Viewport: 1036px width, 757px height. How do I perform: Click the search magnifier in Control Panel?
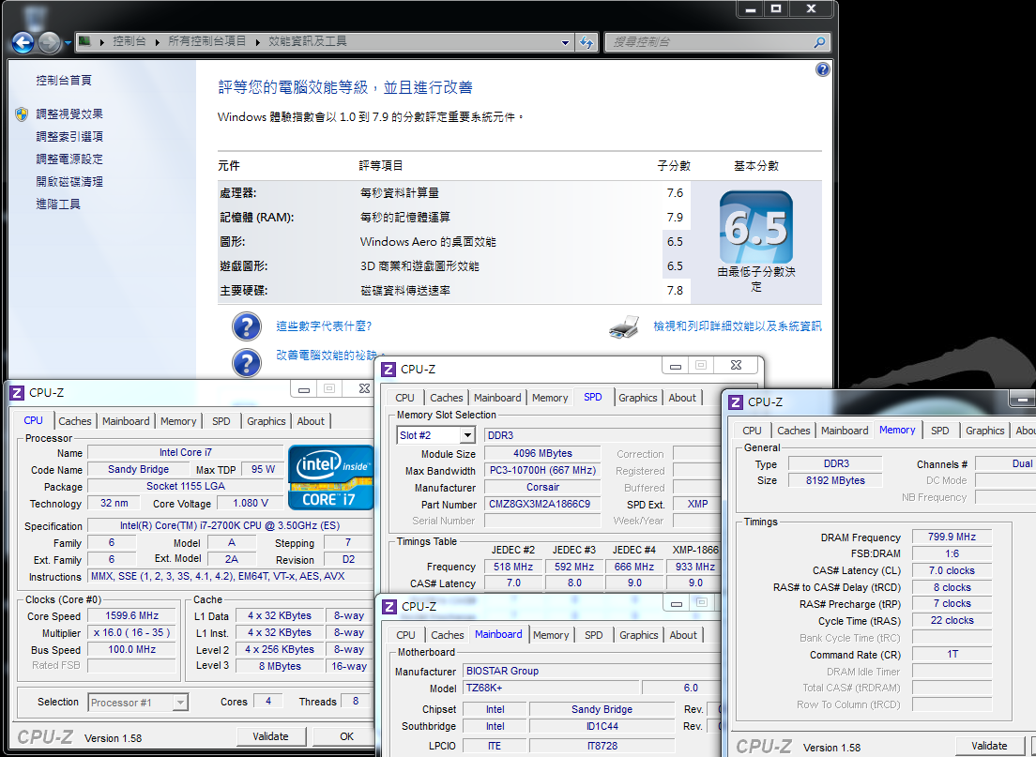(819, 42)
